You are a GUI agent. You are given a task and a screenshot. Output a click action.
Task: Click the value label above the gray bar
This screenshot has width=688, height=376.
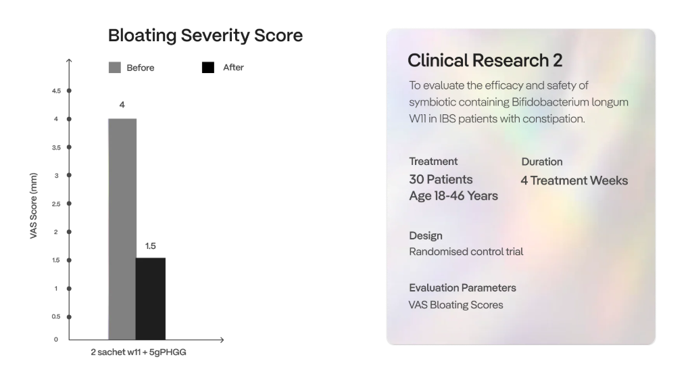tap(122, 105)
